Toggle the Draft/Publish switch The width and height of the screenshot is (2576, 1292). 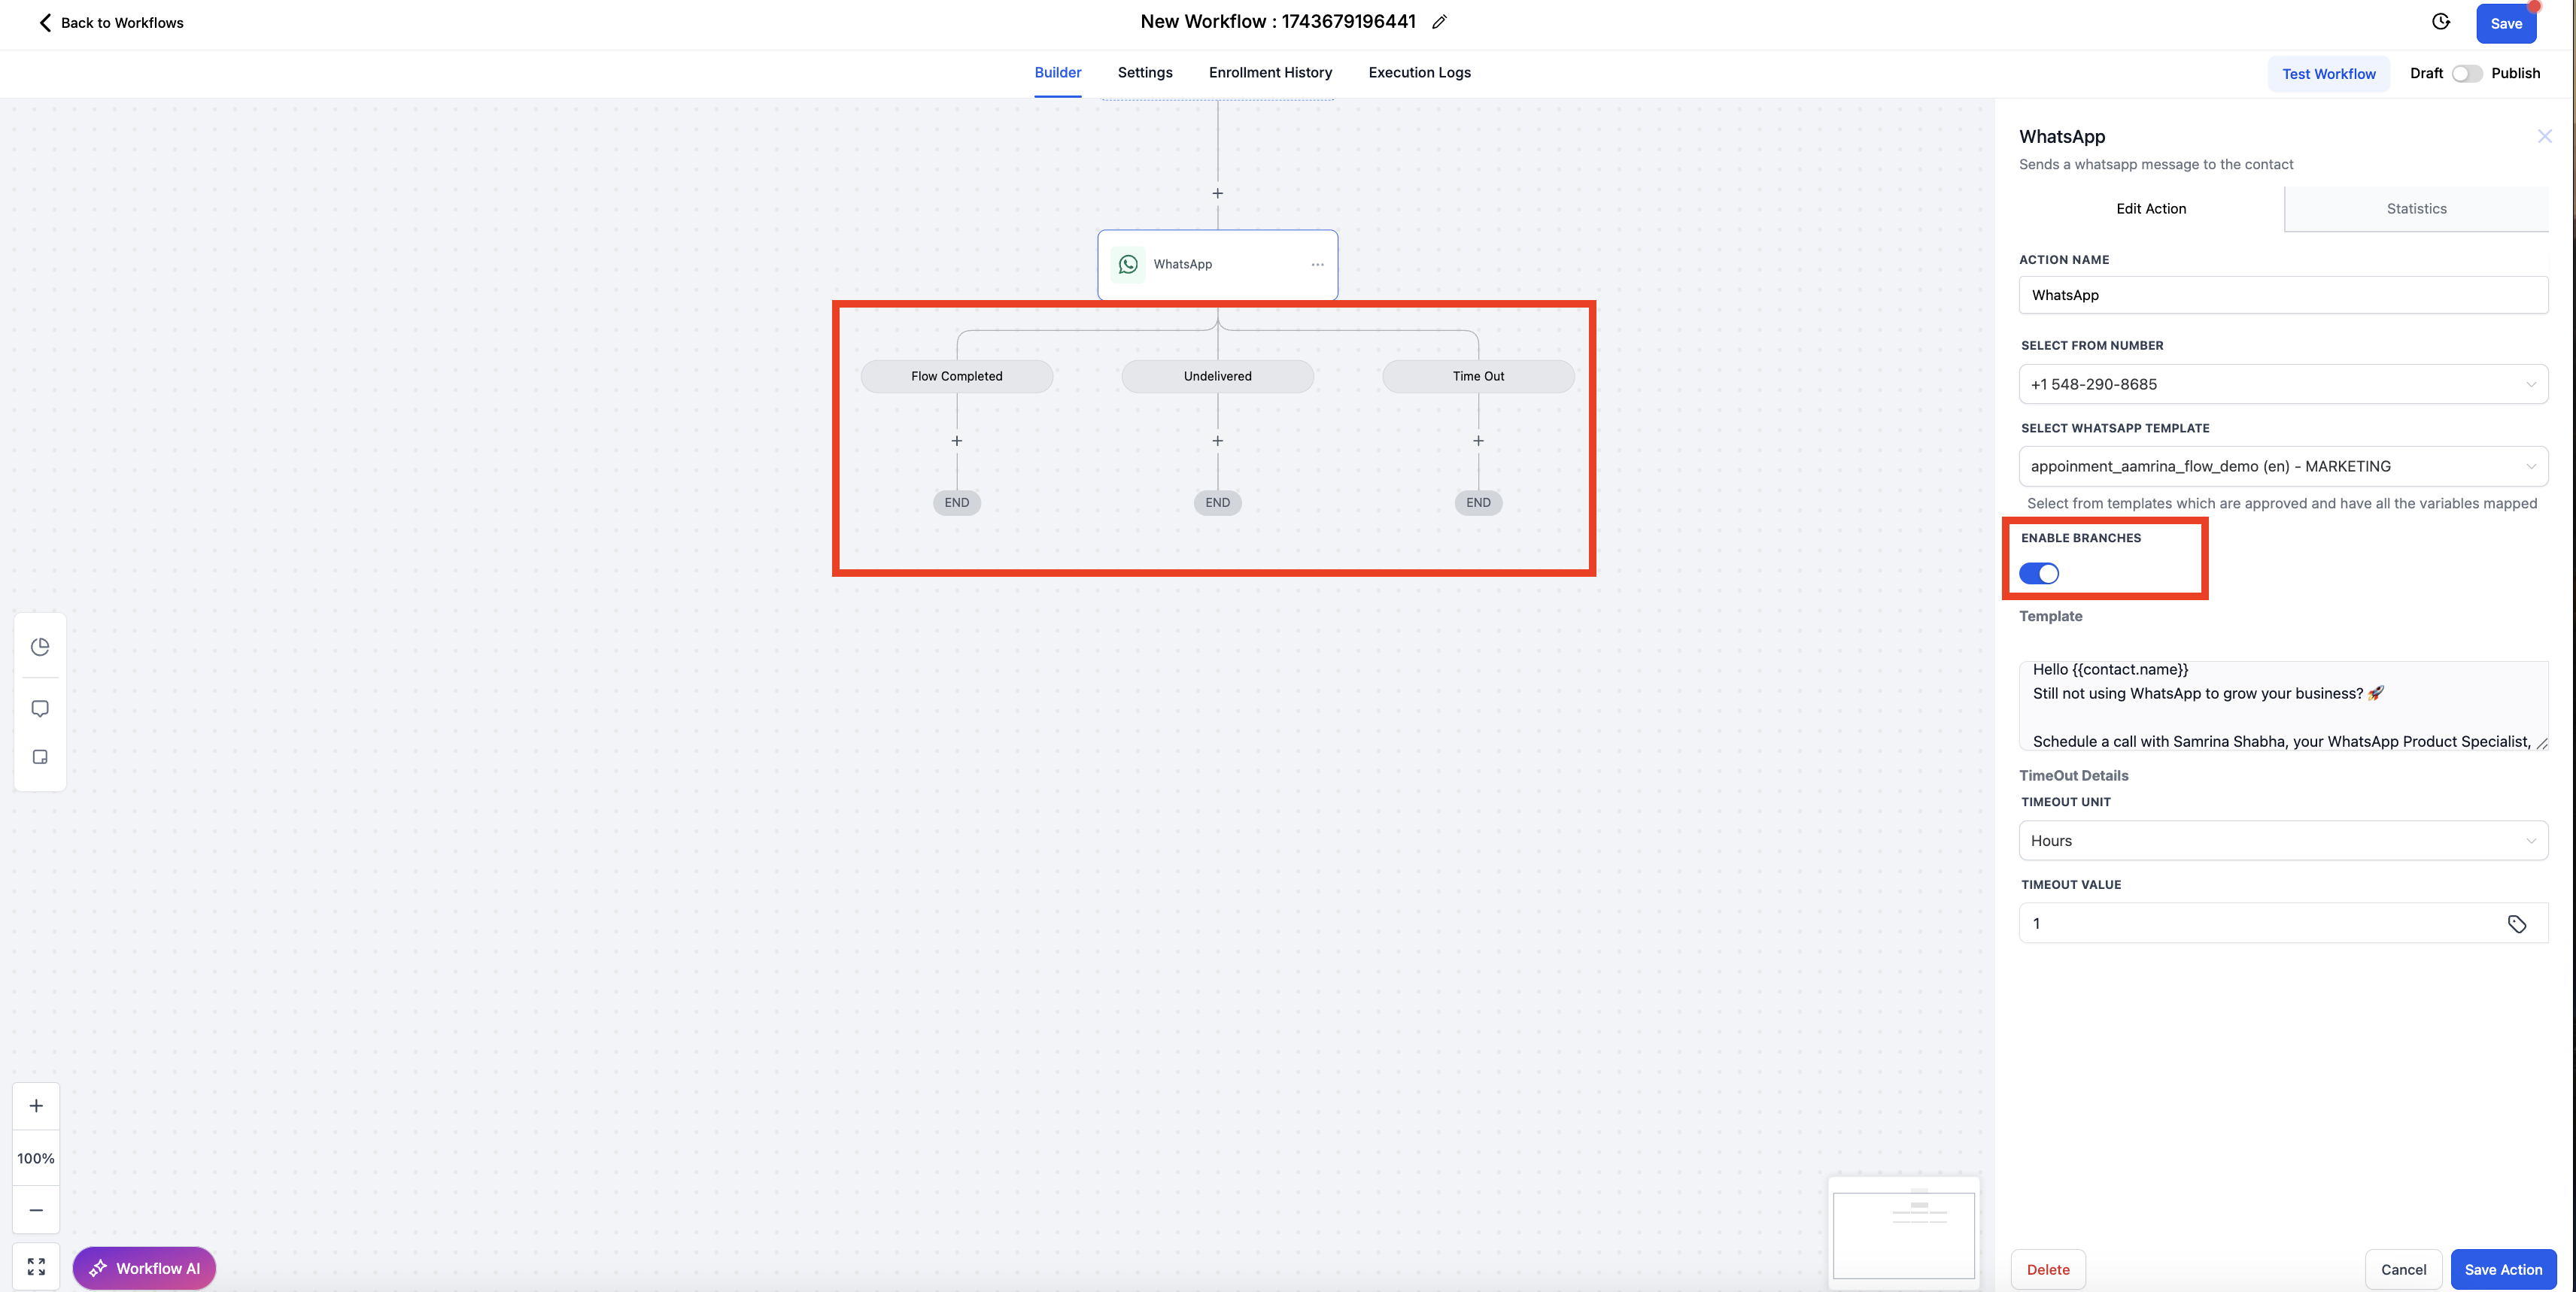pos(2466,73)
